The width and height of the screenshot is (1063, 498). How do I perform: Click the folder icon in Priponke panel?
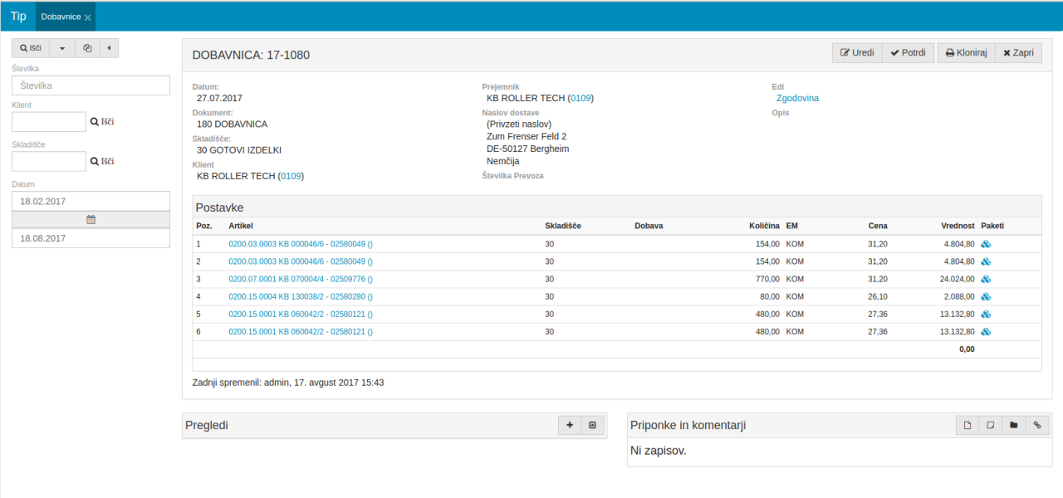(x=1013, y=425)
